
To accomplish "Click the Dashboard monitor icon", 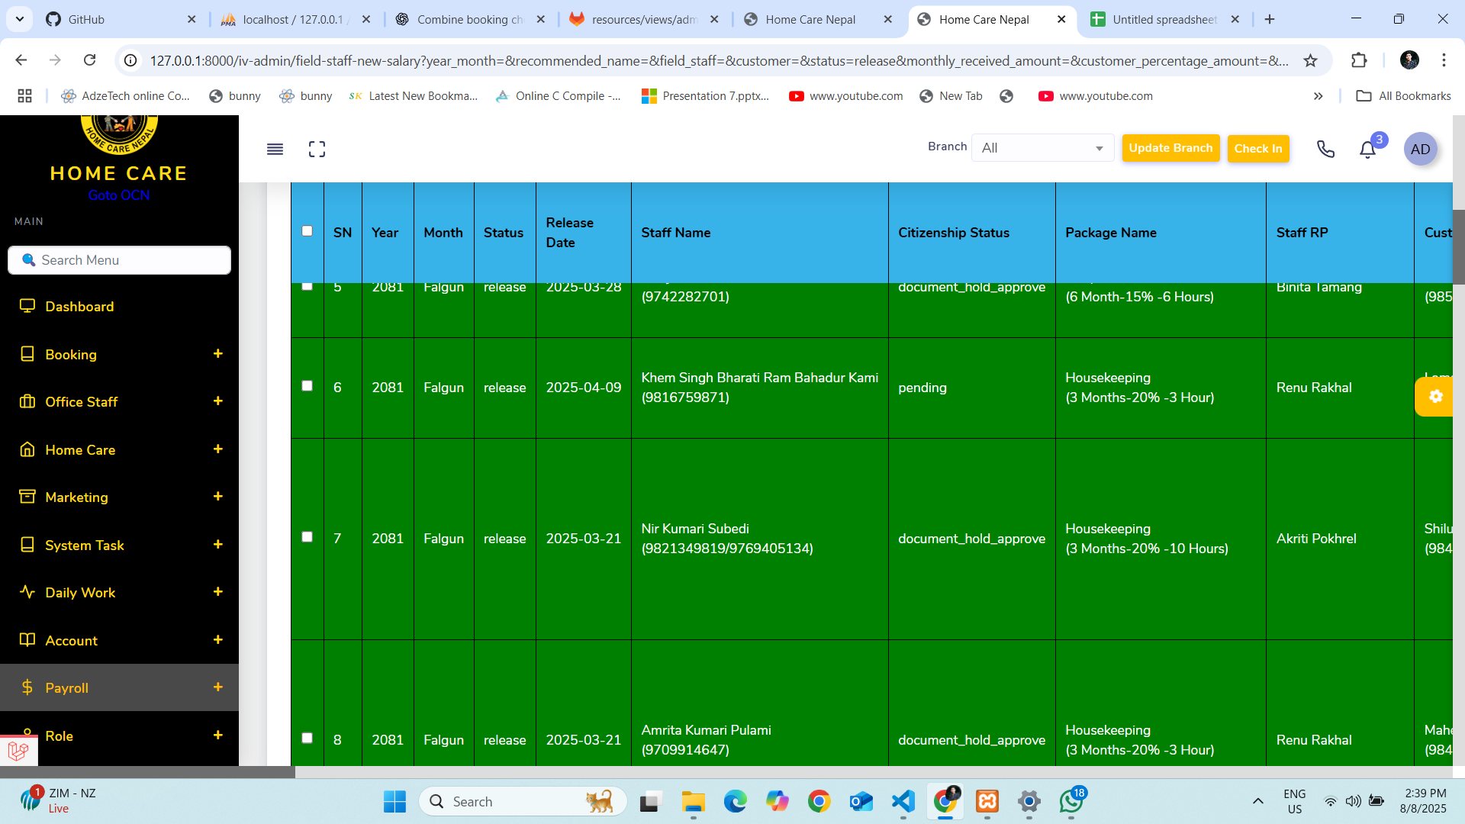I will (27, 306).
